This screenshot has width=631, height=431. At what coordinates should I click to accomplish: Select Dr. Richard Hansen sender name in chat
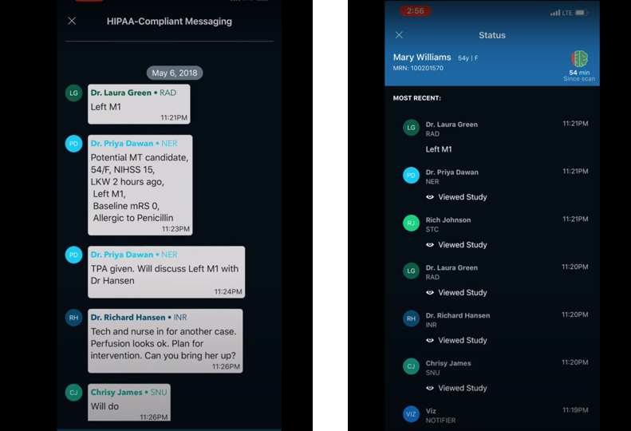click(128, 318)
